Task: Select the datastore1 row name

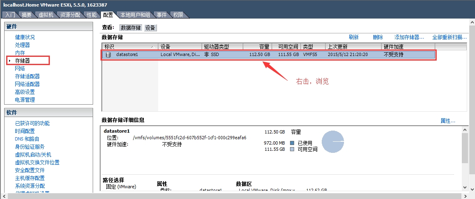Action: pyautogui.click(x=127, y=55)
